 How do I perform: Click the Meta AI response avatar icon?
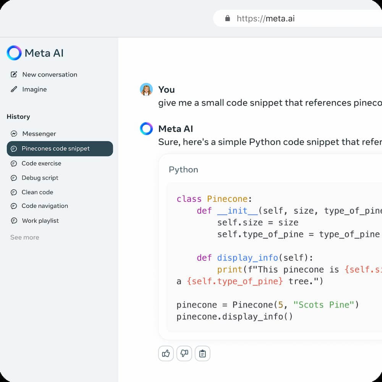tap(146, 129)
